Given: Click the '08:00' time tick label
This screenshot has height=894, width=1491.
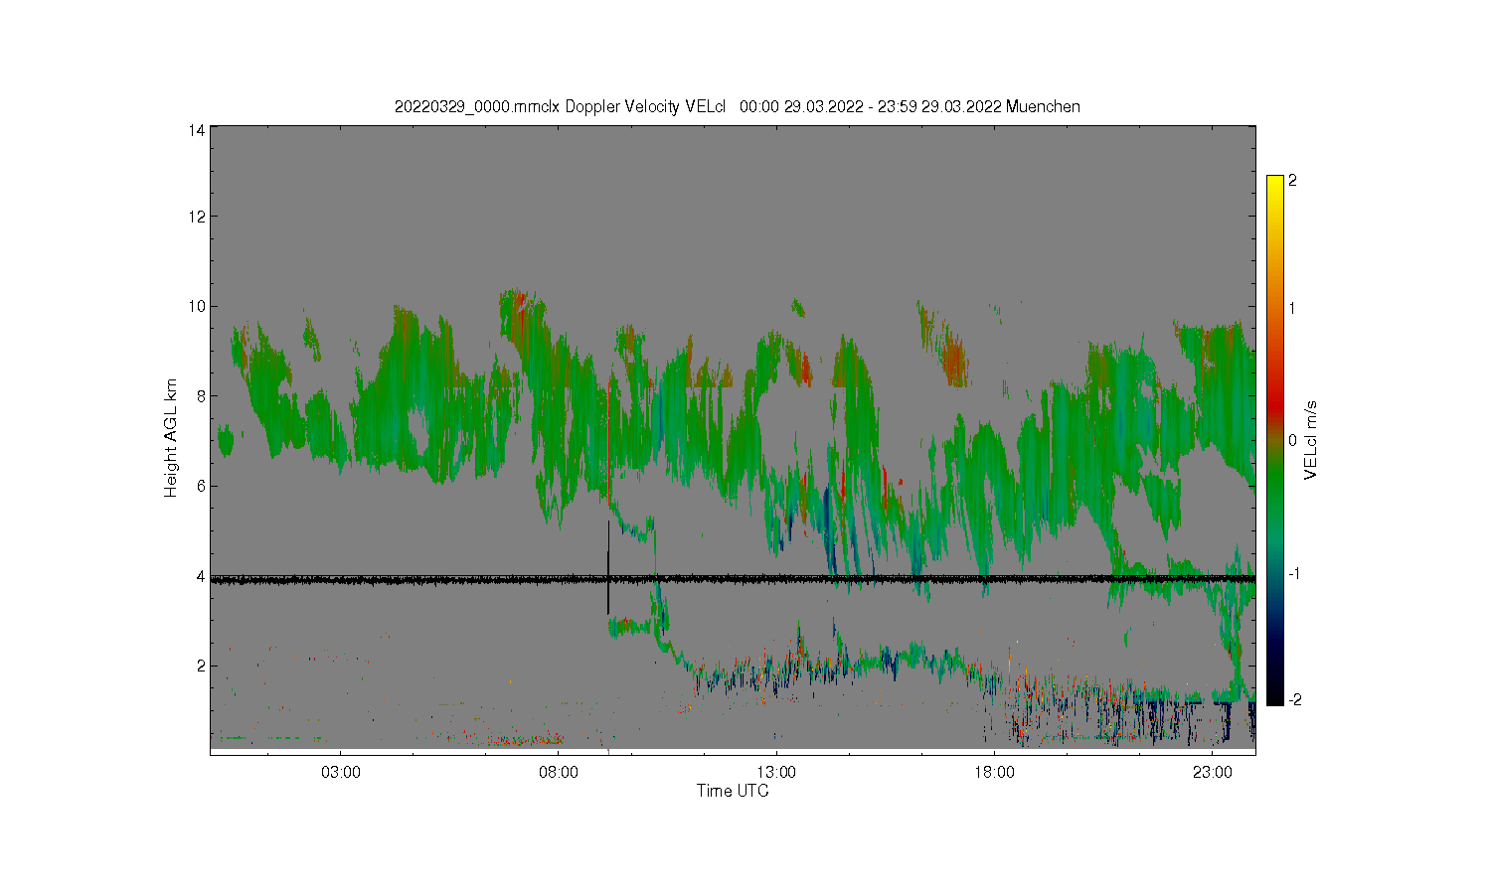Looking at the screenshot, I should 559,772.
